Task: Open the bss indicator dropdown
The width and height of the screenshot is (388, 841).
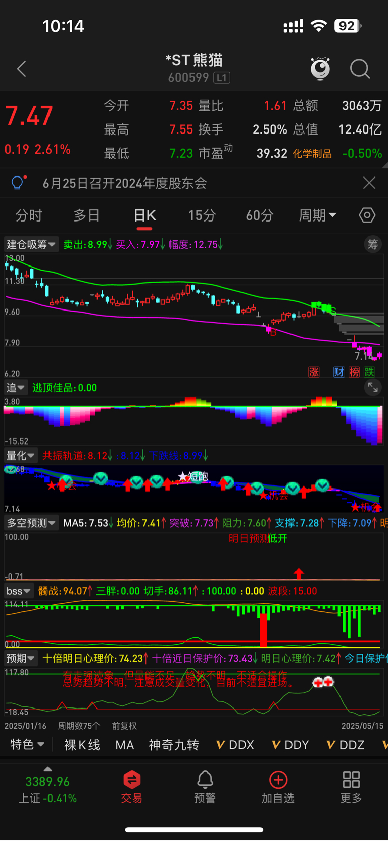Action: (19, 591)
